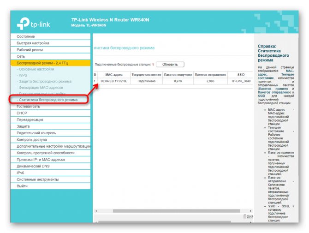Open Быстрая настройка menu item
309x233 pixels.
(x=51, y=43)
